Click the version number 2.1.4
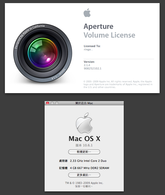The image size is (165, 195). (x=87, y=65)
